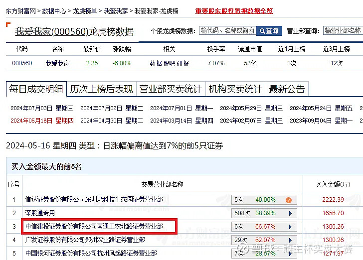363x260 pixels.
Task: Open 数据中心 breadcrumb link
Action: tap(54, 11)
